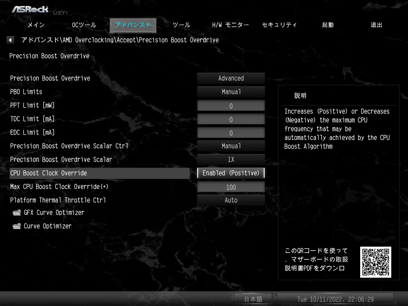Select the TDC Limit [mA] label
This screenshot has height=306, width=408.
tap(32, 119)
